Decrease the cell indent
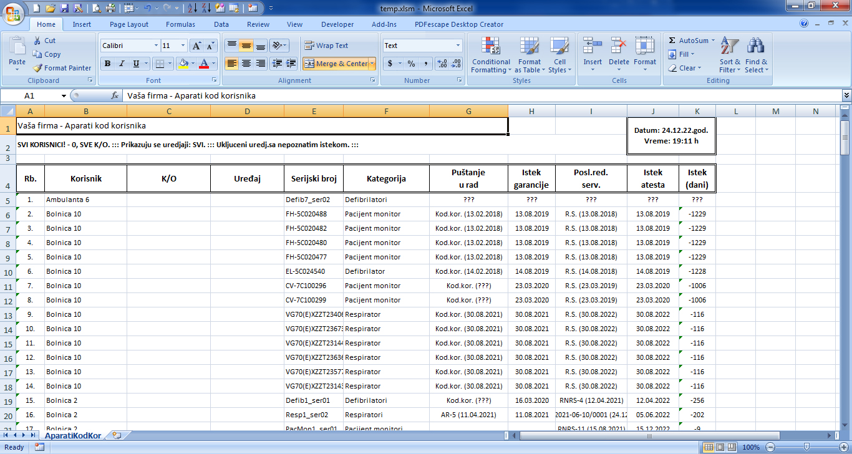Screen dimensions: 852x454 tap(277, 64)
